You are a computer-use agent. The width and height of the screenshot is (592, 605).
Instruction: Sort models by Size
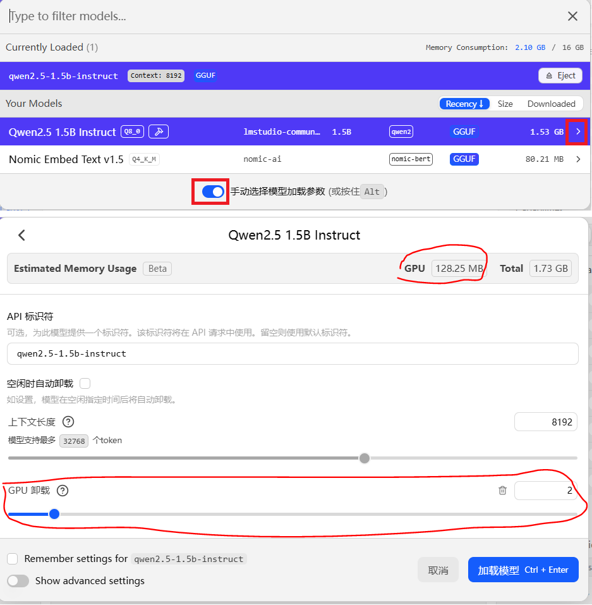pyautogui.click(x=505, y=104)
